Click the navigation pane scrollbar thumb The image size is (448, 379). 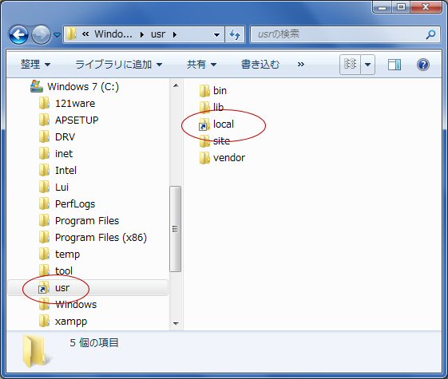click(176, 229)
